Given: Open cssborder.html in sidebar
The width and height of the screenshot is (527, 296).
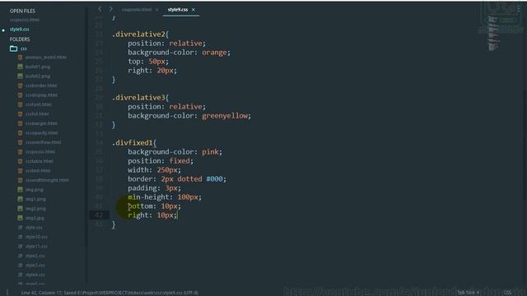Looking at the screenshot, I should pos(41,86).
